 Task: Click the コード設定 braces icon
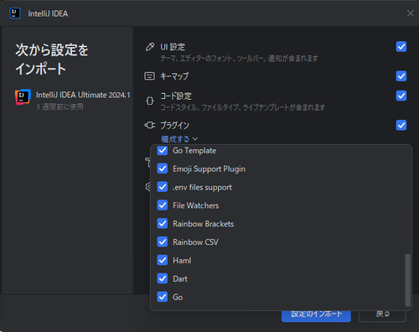pyautogui.click(x=150, y=101)
